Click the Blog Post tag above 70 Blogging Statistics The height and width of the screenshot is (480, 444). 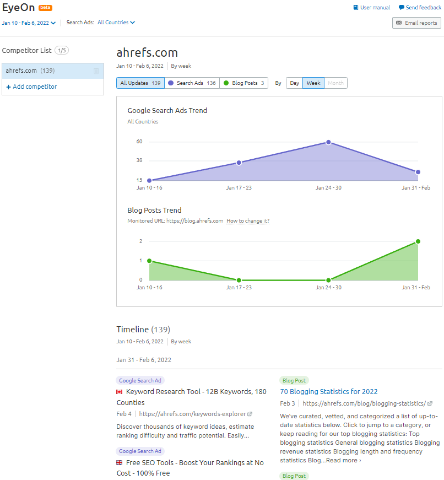294,380
